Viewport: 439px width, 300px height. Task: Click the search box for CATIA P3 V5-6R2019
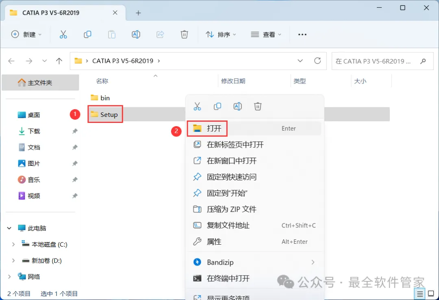[382, 61]
